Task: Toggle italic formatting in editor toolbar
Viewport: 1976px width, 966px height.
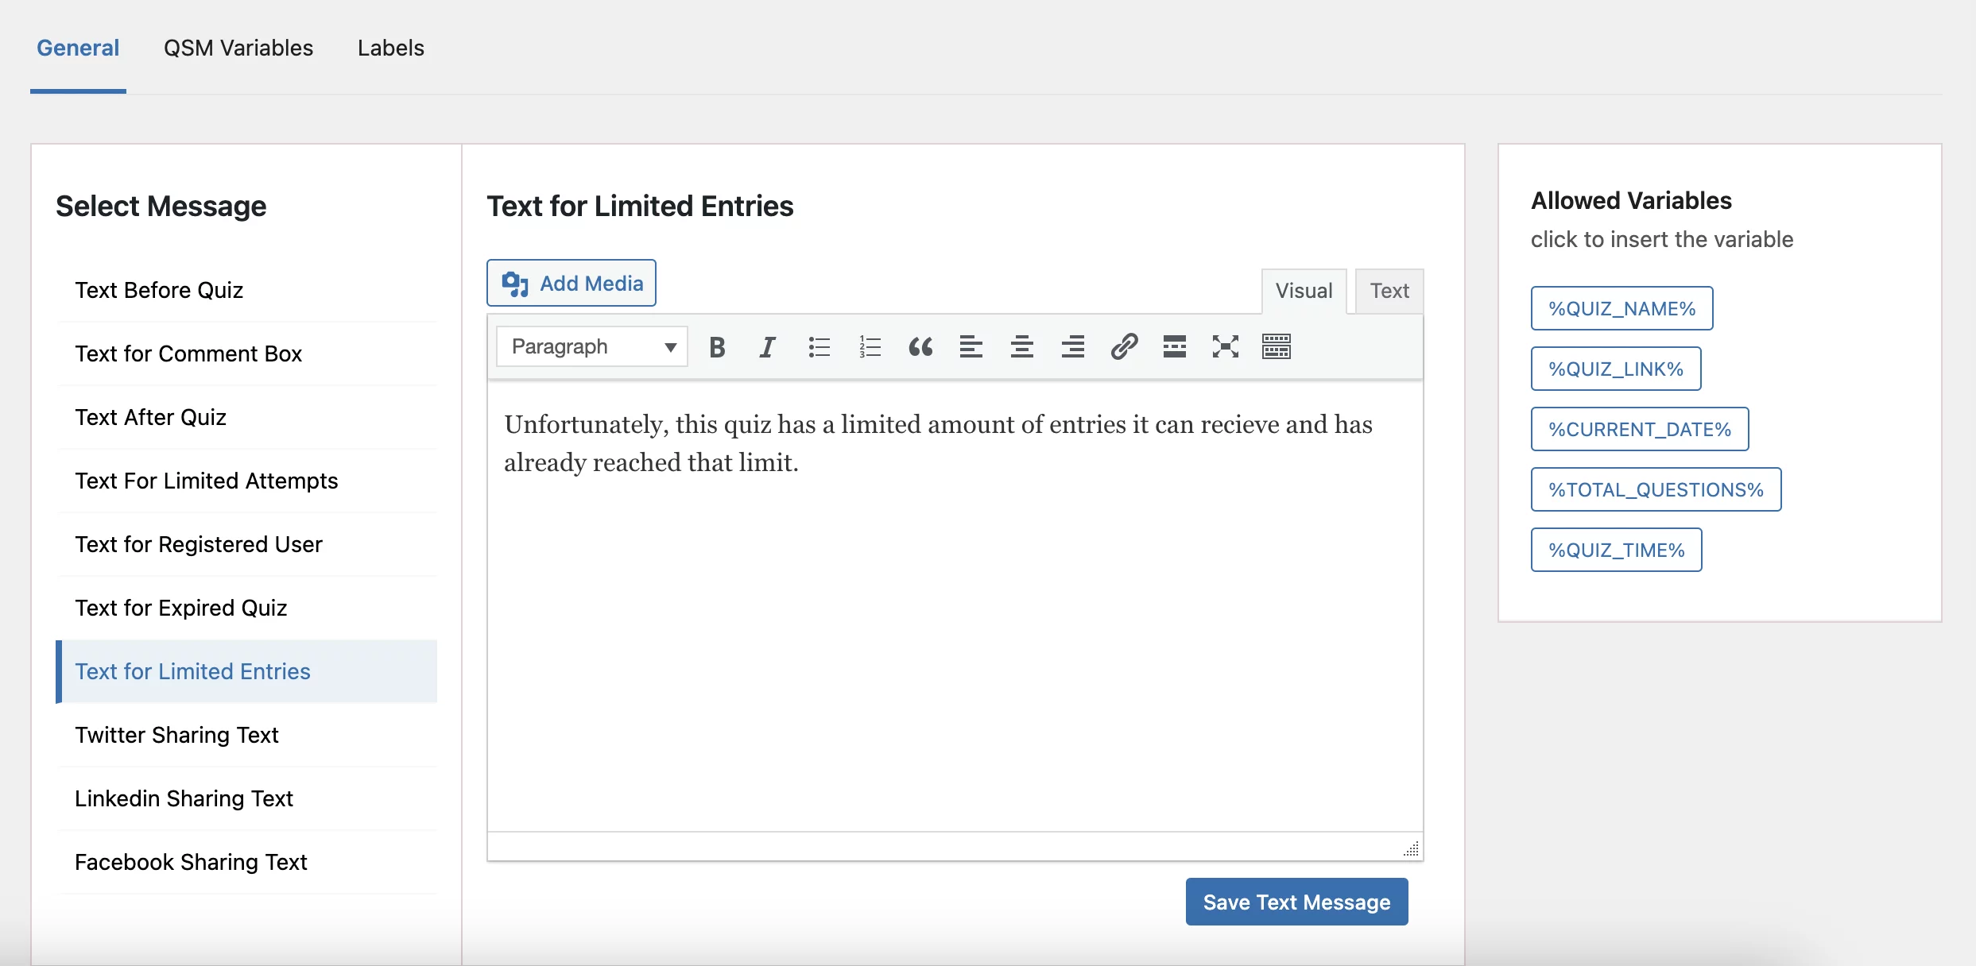Action: (x=767, y=347)
